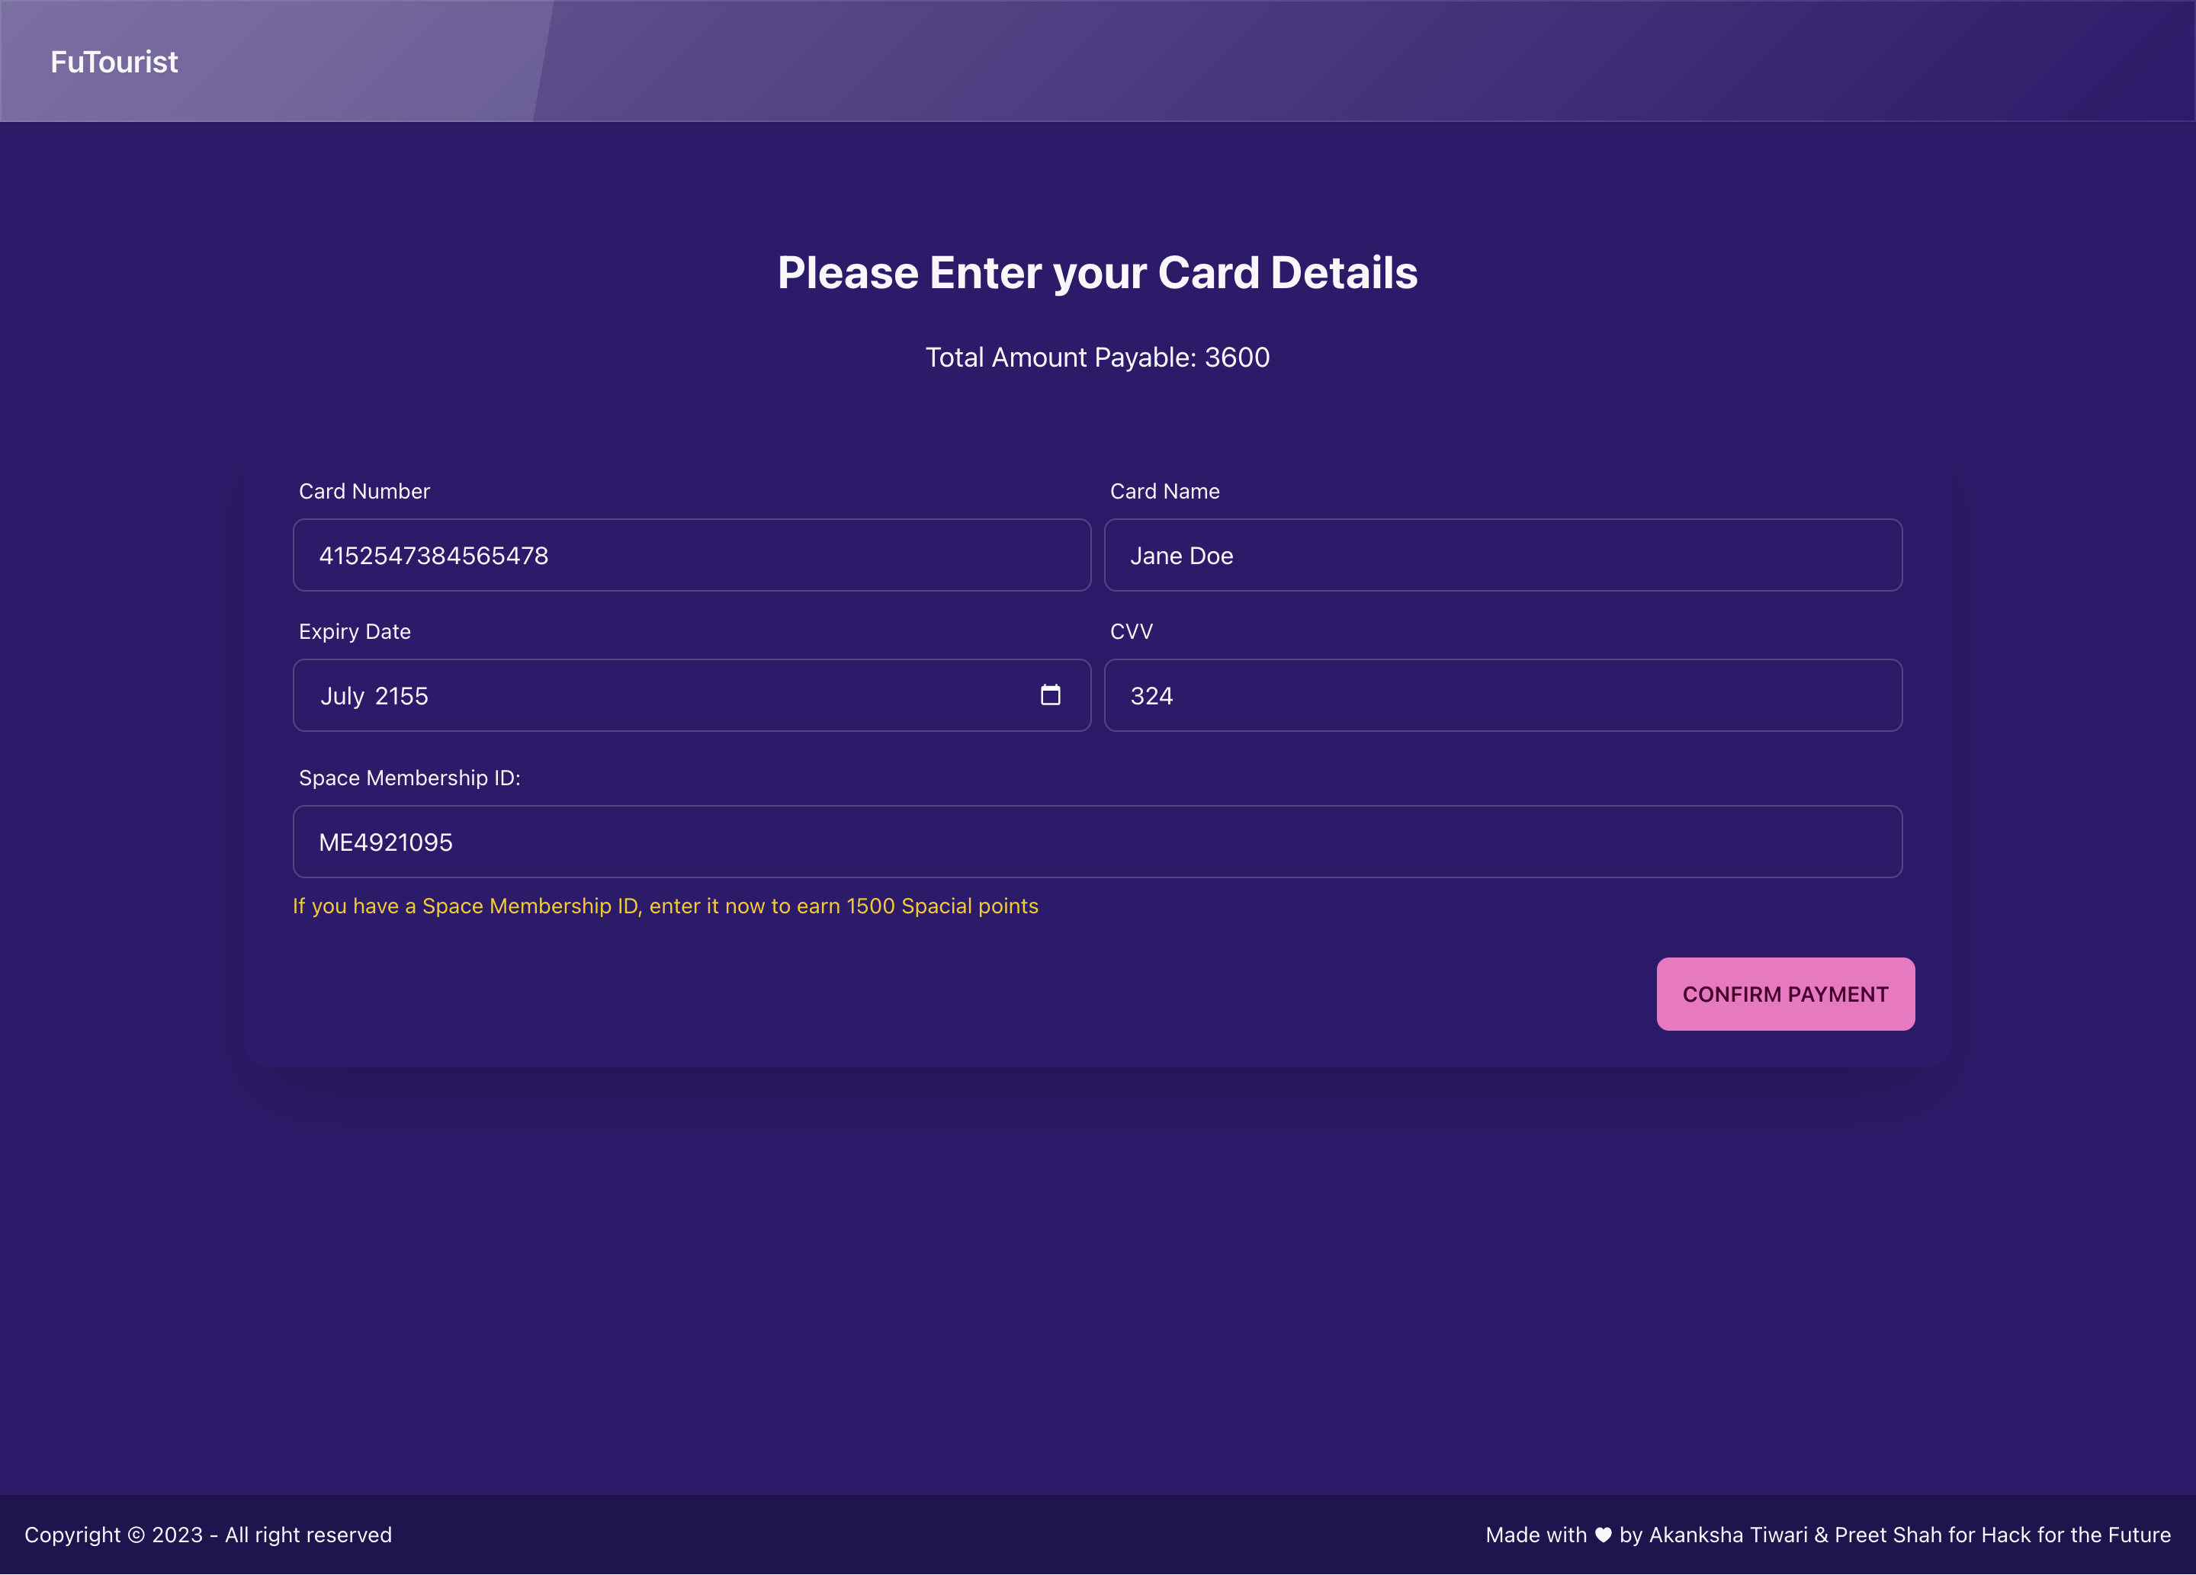Click the Card Number label
The width and height of the screenshot is (2196, 1575).
(364, 492)
